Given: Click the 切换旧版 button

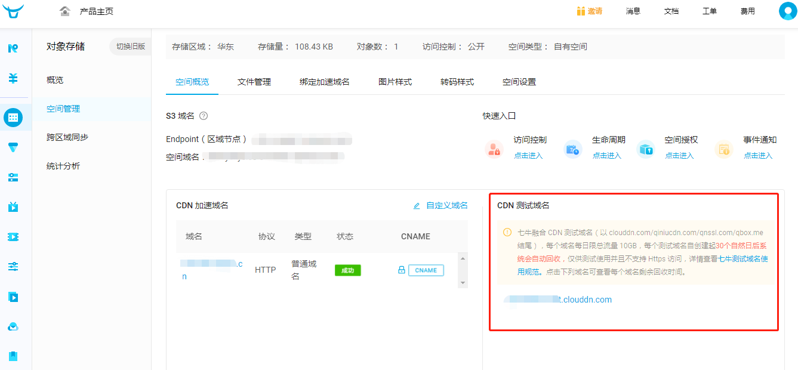Looking at the screenshot, I should click(131, 46).
